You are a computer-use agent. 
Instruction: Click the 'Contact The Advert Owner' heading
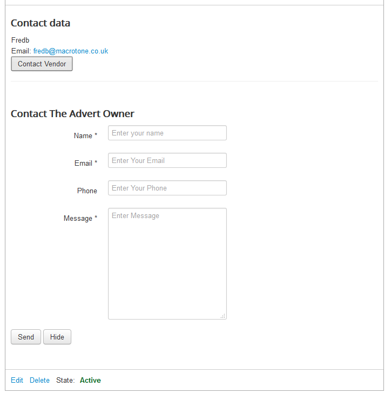[72, 114]
